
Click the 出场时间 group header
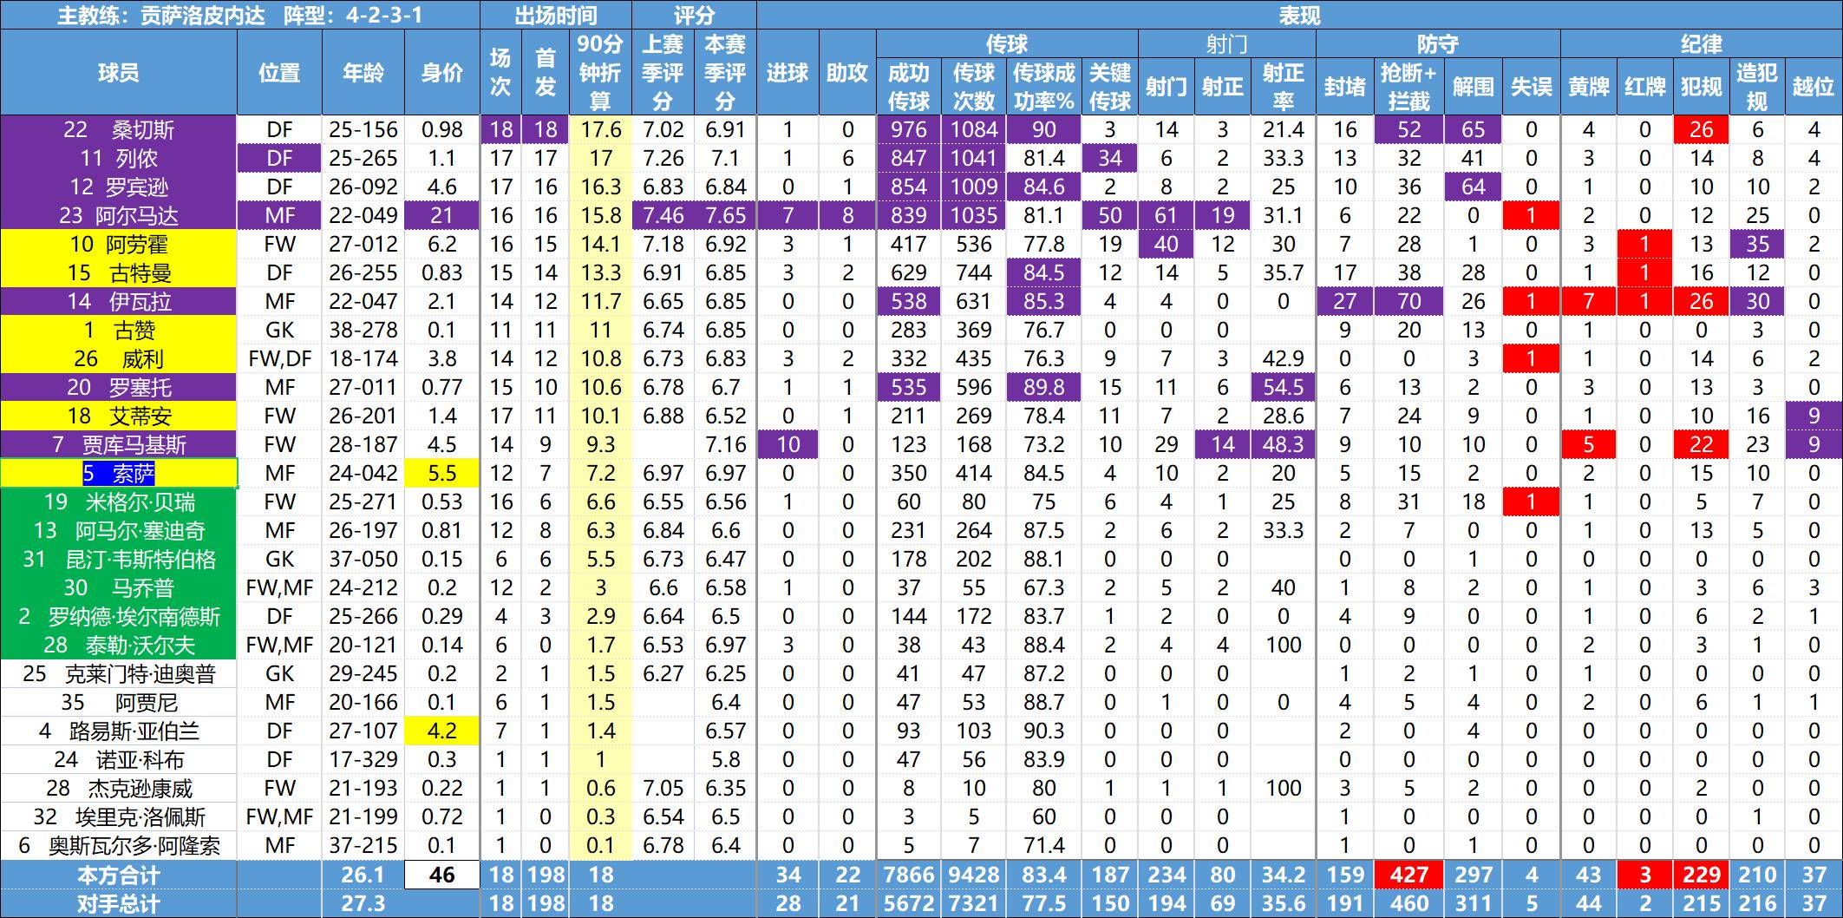point(556,15)
